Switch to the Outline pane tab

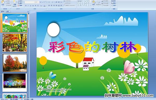click(8, 11)
